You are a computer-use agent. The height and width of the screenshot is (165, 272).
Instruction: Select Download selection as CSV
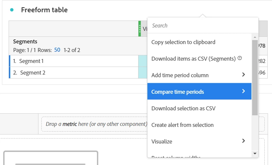coord(183,108)
